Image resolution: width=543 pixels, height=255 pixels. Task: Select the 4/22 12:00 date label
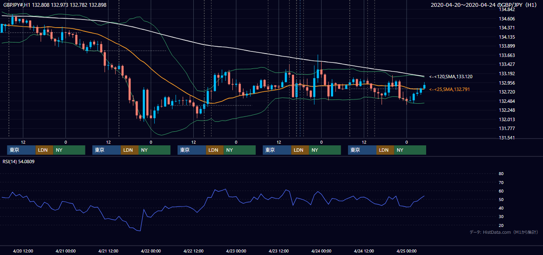tap(194, 251)
